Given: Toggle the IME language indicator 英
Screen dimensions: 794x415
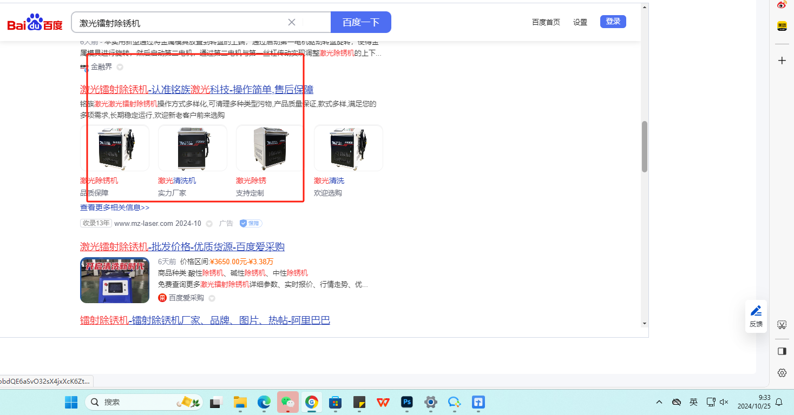Looking at the screenshot, I should (693, 402).
